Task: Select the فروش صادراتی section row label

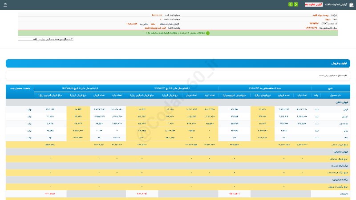Action: pyautogui.click(x=341, y=152)
